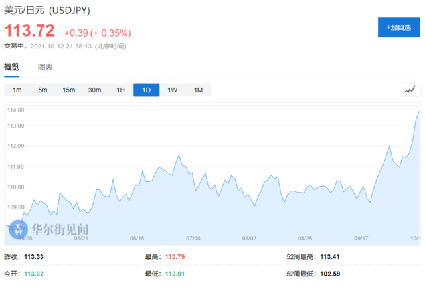Click the 52周最低 value 102.59
The height and width of the screenshot is (287, 425).
click(331, 273)
